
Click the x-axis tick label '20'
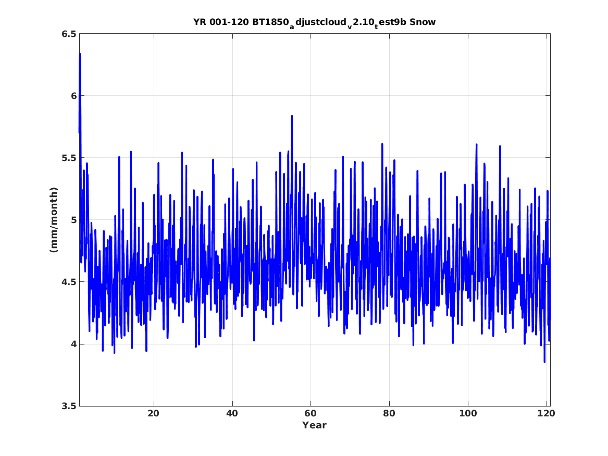coord(154,414)
